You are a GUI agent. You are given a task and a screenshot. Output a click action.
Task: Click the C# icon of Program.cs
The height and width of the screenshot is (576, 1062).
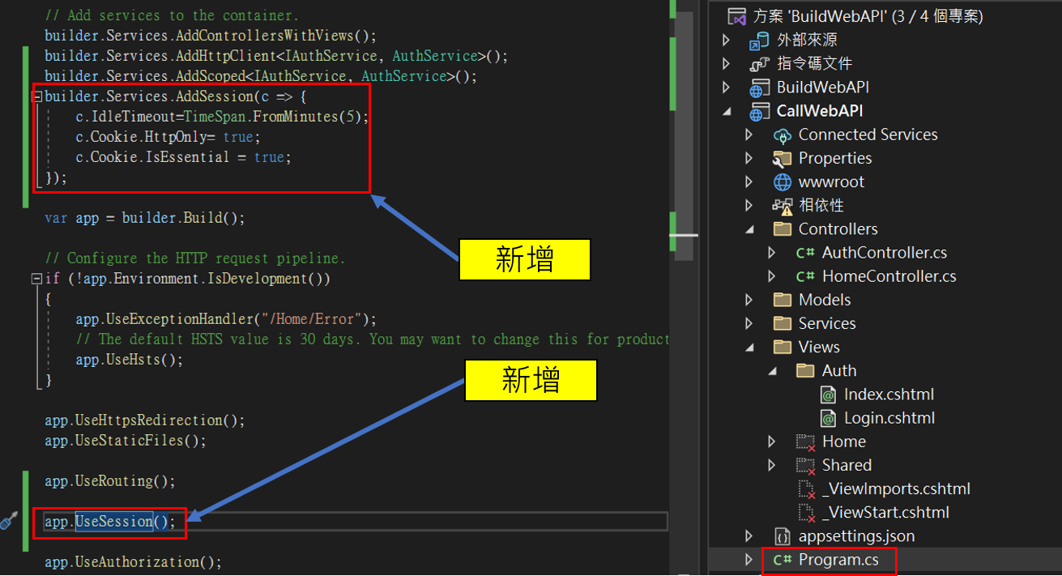pyautogui.click(x=782, y=560)
